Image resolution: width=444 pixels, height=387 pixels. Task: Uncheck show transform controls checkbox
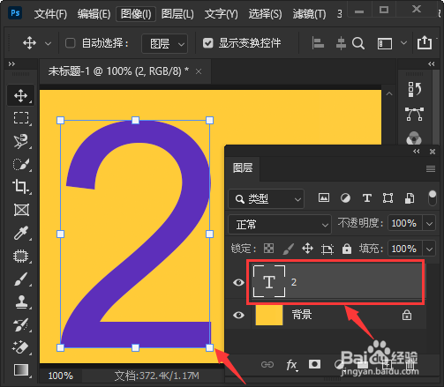[208, 43]
